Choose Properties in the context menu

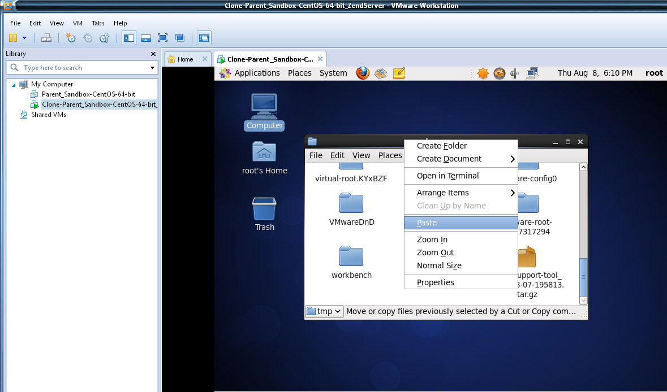[x=461, y=282]
